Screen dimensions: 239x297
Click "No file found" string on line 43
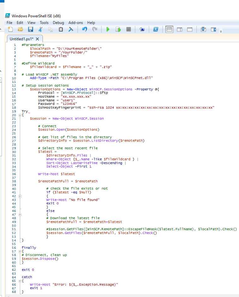[x=84, y=200]
